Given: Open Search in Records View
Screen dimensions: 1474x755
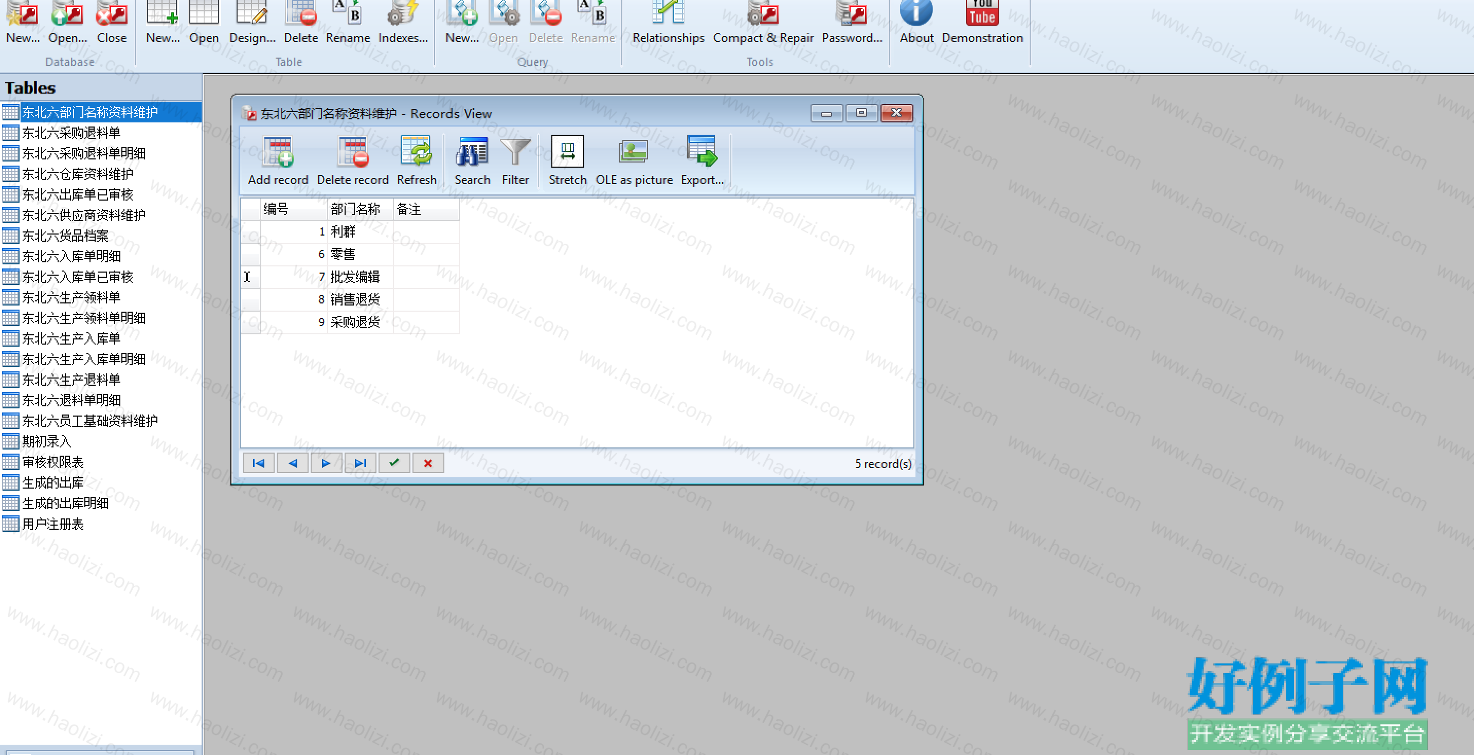Looking at the screenshot, I should point(472,161).
